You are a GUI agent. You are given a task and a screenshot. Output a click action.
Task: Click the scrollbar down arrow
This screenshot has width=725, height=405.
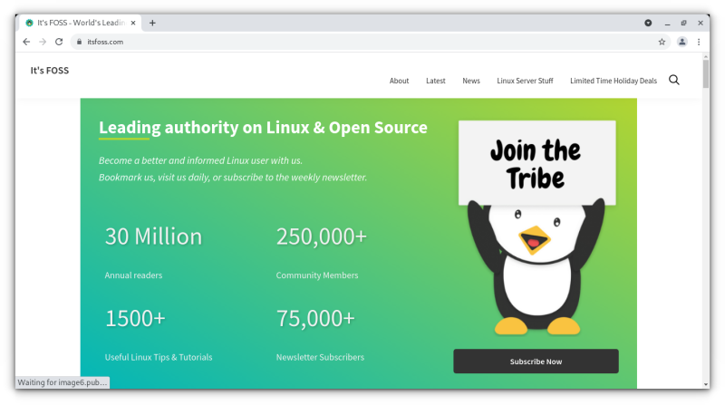click(x=706, y=384)
